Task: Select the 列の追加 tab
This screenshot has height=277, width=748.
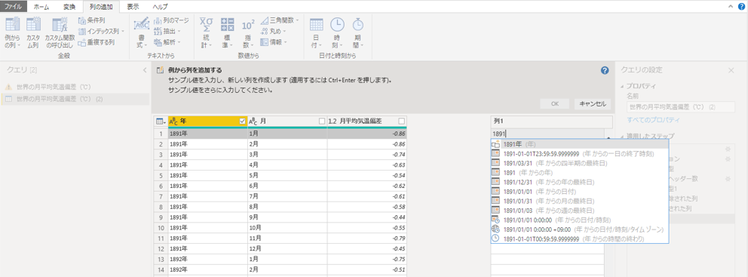Action: tap(100, 7)
